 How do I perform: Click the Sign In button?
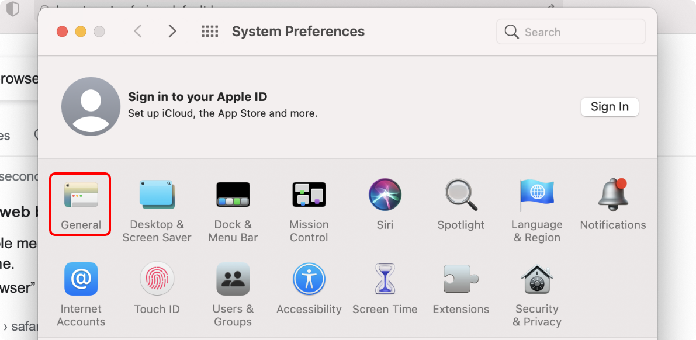point(610,107)
